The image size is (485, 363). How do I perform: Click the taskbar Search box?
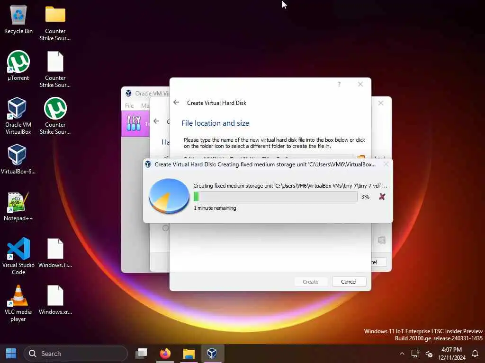click(x=76, y=354)
